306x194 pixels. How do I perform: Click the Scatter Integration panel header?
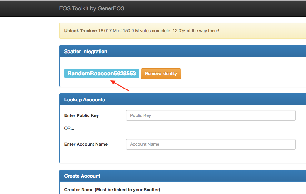(x=86, y=52)
